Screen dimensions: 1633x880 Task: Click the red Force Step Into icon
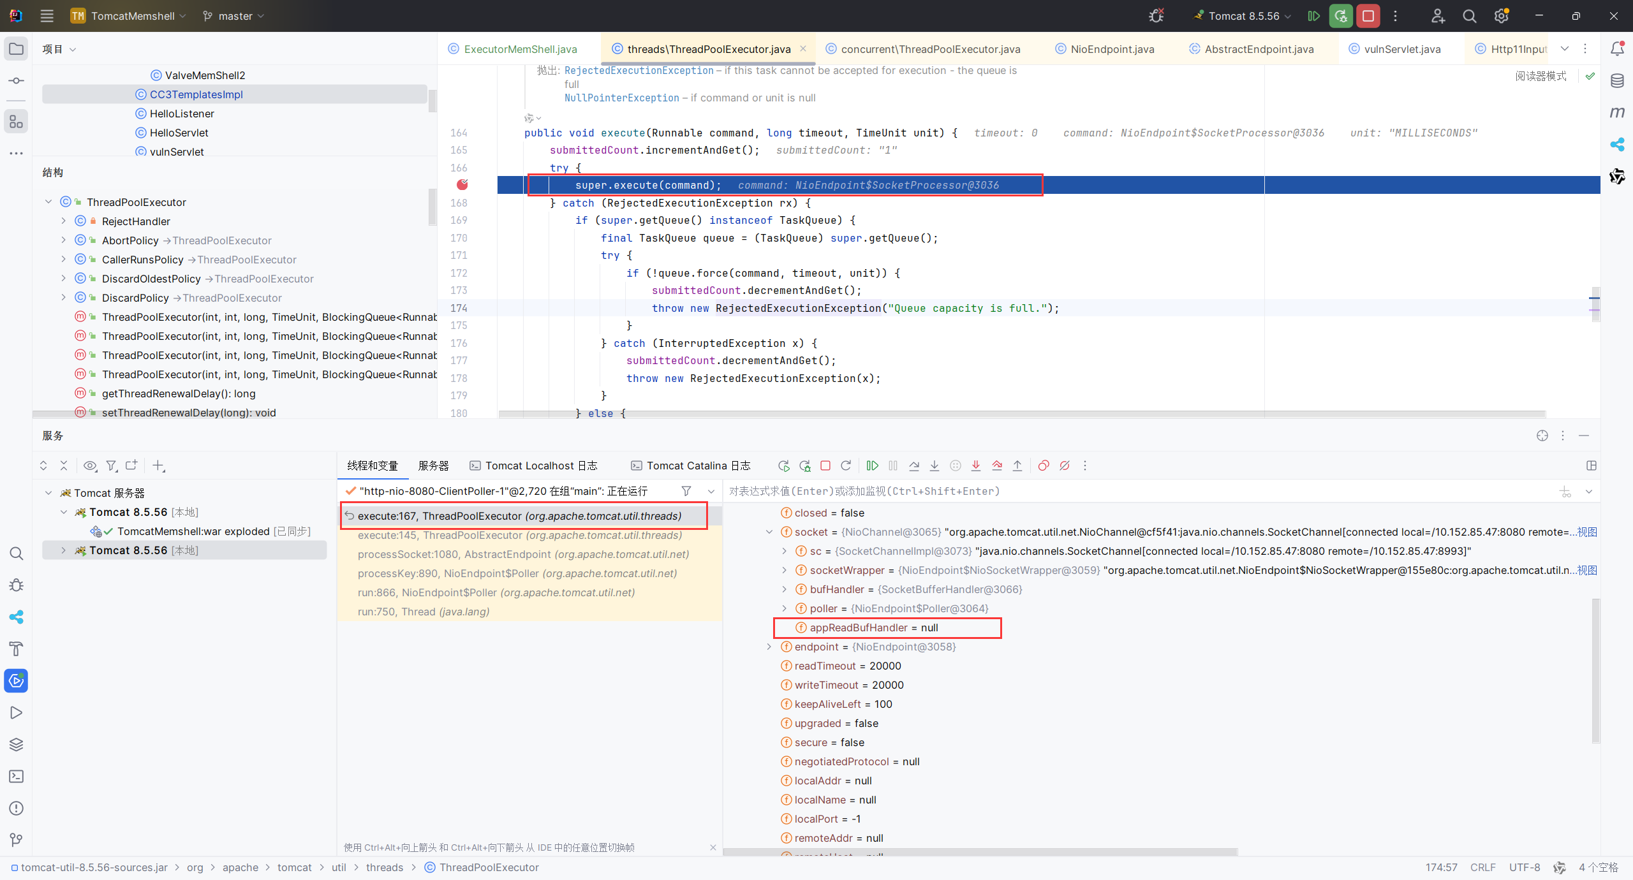coord(976,466)
